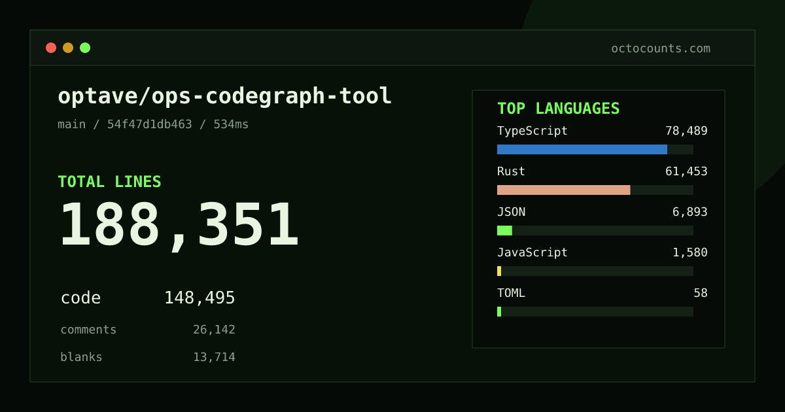The image size is (785, 412).
Task: Click the 188,351 total lines number
Action: [179, 225]
